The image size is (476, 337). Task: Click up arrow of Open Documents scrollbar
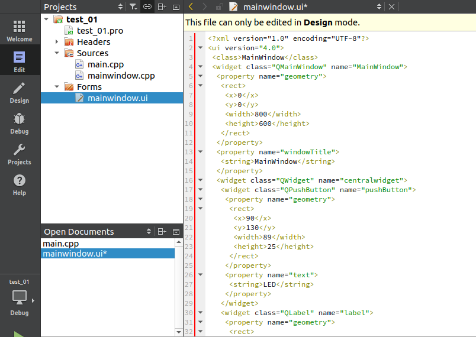pos(179,242)
